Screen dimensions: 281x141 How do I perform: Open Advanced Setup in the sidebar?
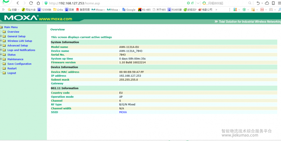(18, 46)
